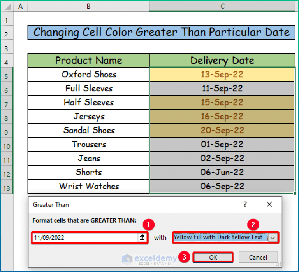Select the 11-Sep-22 date cell
Image resolution: width=299 pixels, height=272 pixels.
point(222,89)
